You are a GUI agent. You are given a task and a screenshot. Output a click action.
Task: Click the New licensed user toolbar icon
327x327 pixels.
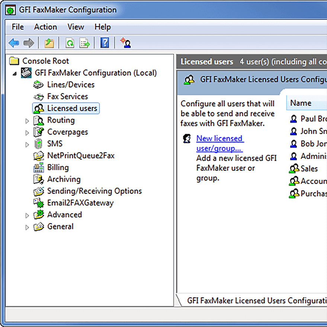pos(126,42)
